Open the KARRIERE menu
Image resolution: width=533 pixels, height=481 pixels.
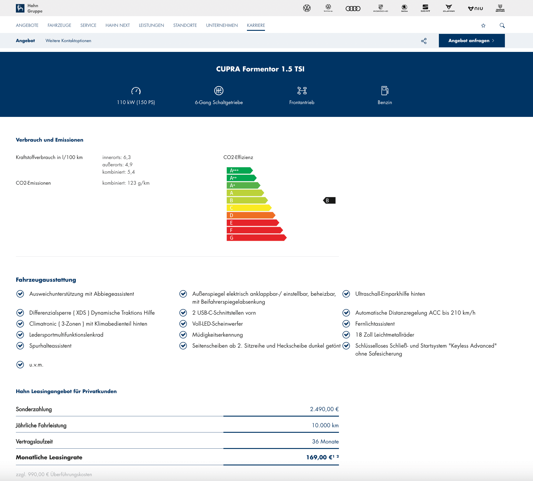256,25
